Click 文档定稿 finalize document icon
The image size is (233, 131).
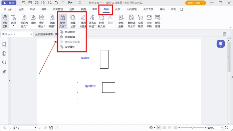coord(121,21)
